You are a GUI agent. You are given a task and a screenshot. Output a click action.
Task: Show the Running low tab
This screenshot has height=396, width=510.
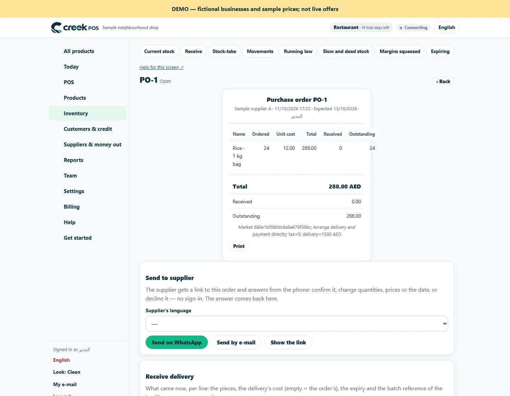298,51
